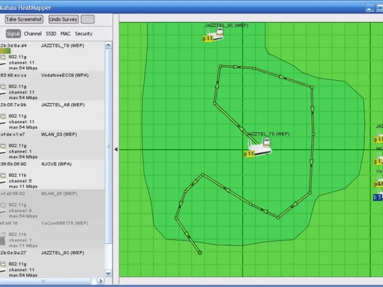The width and height of the screenshot is (383, 287).
Task: Sort the list by SSID
Action: pos(51,33)
